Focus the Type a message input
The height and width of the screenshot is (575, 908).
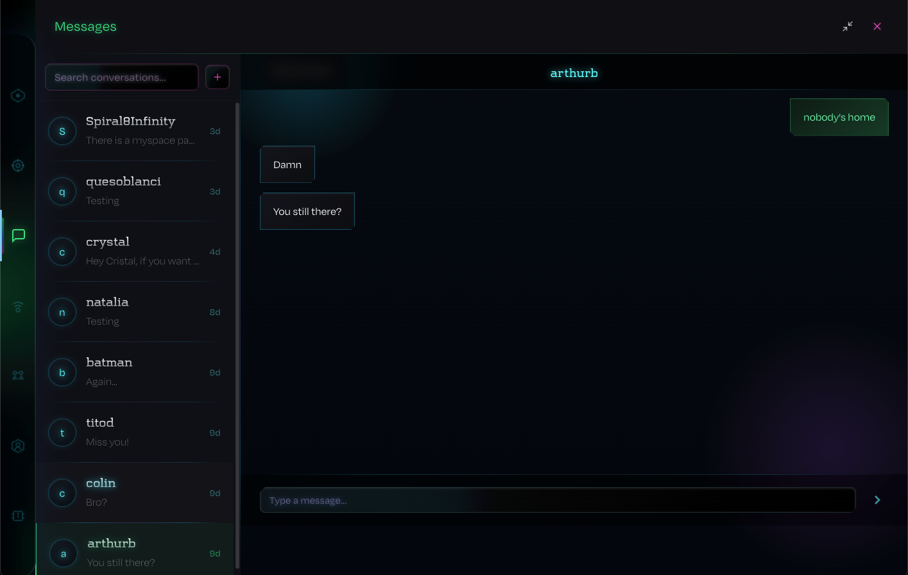[x=557, y=500]
